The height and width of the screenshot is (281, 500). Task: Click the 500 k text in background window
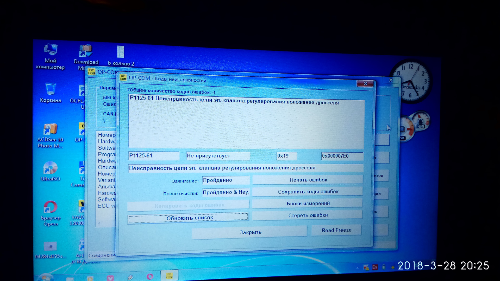pos(109,97)
